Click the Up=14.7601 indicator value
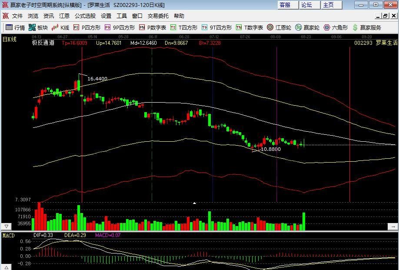The height and width of the screenshot is (270, 399). point(109,43)
